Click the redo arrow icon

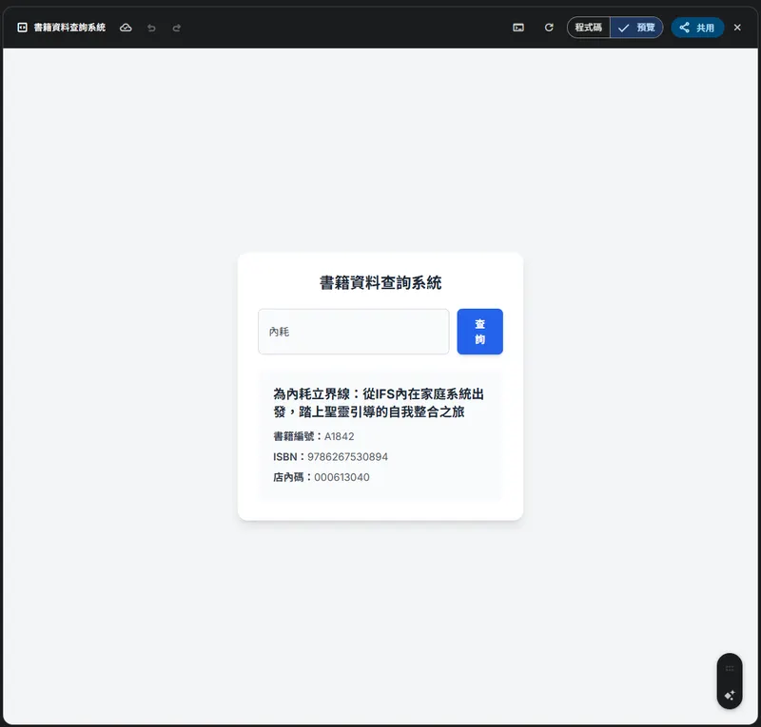(x=177, y=29)
